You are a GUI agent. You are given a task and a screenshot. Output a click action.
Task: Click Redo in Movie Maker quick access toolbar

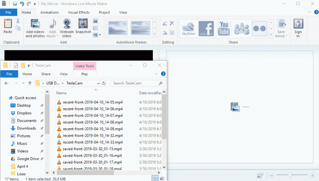pos(29,4)
